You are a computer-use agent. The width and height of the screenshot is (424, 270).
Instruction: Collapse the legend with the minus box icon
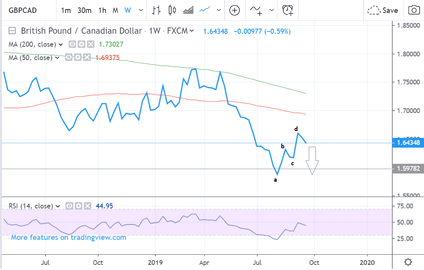tap(12, 31)
